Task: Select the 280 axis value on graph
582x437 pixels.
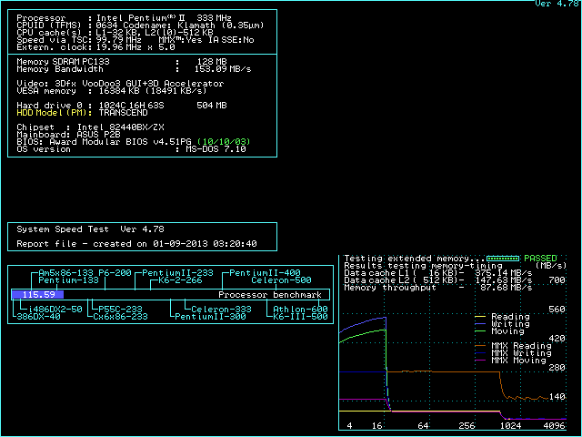Action: coord(557,368)
